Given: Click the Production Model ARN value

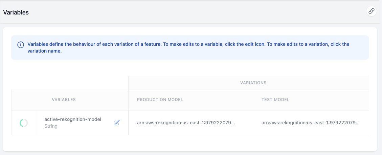Looking at the screenshot, I should coord(186,123).
